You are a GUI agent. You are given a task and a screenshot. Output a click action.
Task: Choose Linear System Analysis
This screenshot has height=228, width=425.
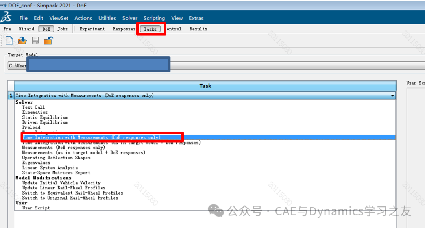click(50, 168)
